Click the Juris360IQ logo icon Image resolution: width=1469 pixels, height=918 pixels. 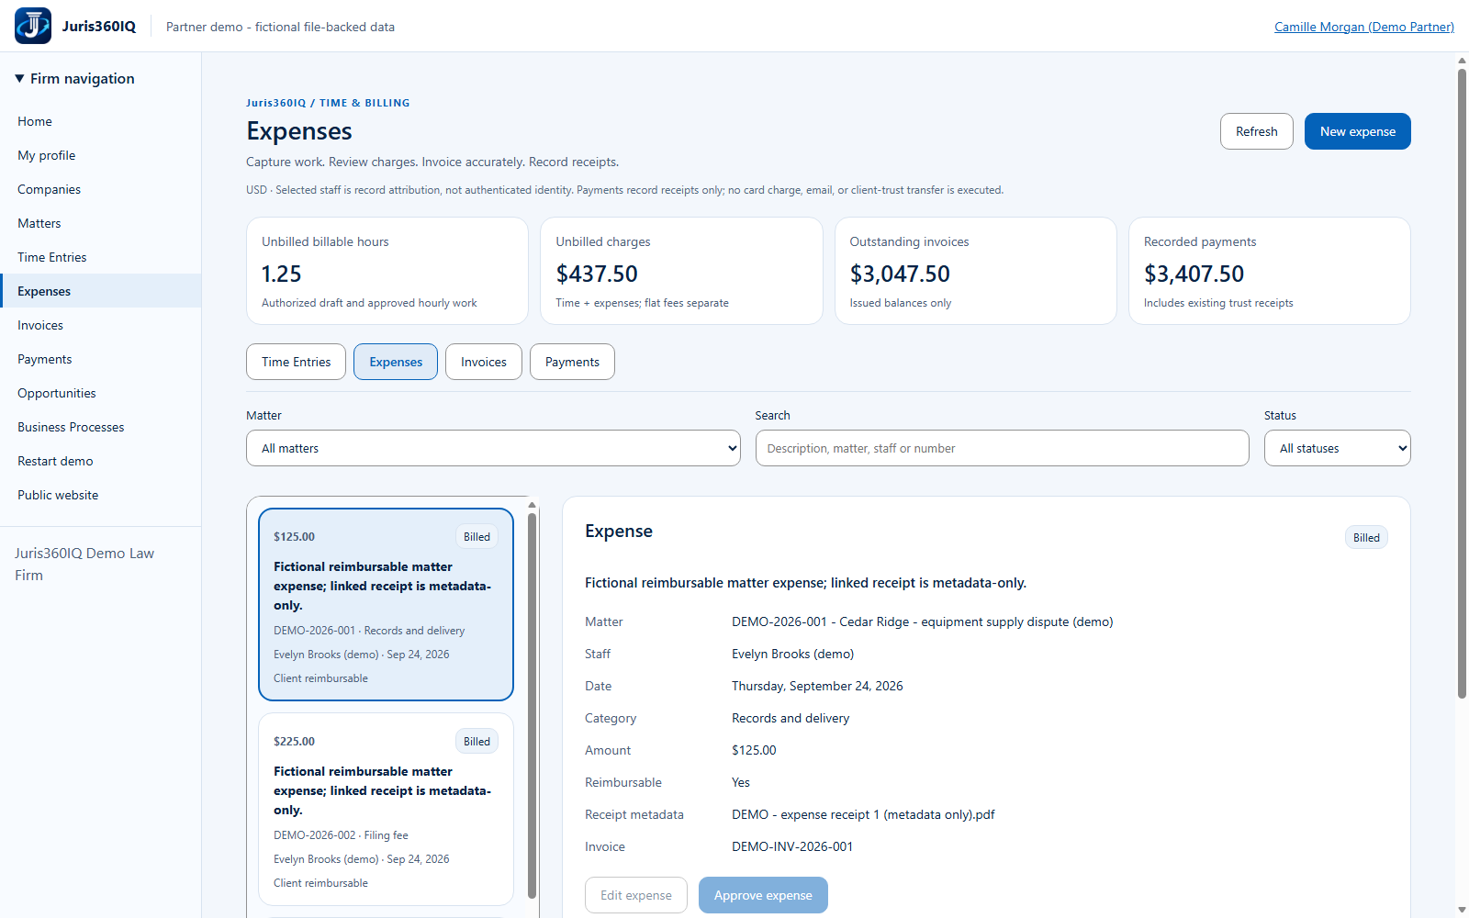pyautogui.click(x=33, y=26)
